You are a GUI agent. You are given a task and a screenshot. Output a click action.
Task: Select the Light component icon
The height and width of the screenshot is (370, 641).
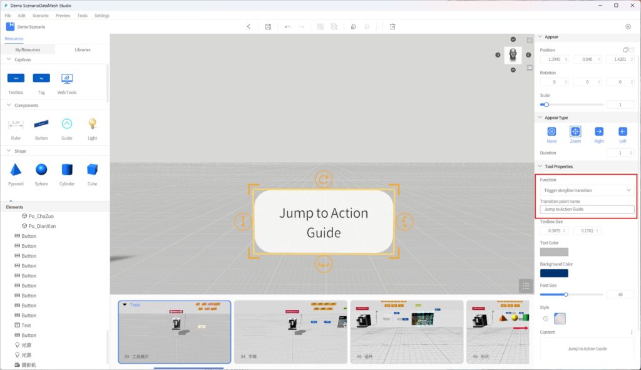click(92, 124)
